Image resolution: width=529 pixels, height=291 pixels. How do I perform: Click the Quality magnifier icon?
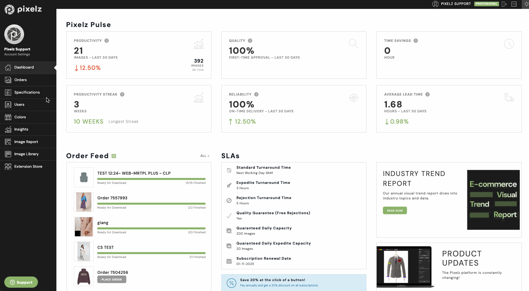354,44
